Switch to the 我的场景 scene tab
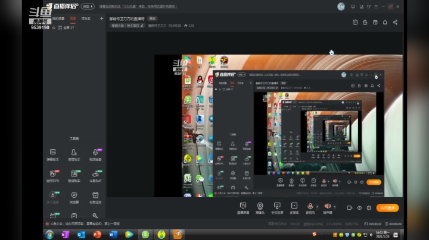The height and width of the screenshot is (240, 429). click(58, 19)
